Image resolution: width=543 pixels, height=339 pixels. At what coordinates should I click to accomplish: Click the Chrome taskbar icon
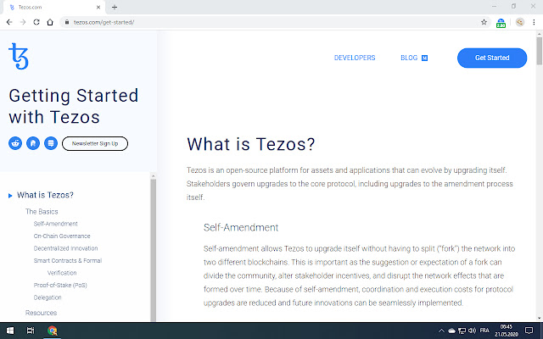(x=53, y=331)
